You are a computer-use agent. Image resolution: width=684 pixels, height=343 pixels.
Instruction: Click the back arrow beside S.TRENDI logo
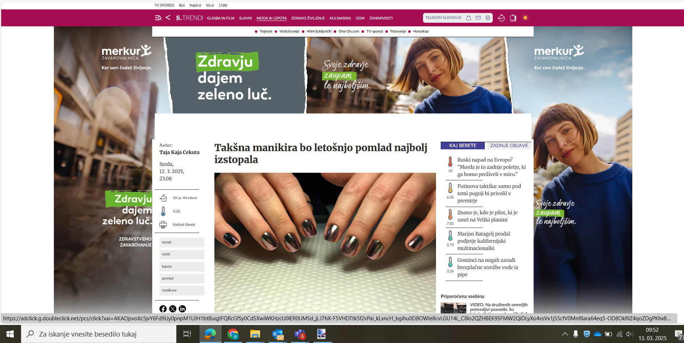pos(168,17)
